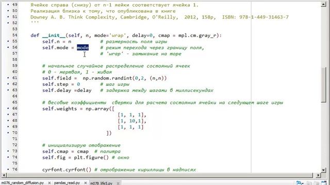Click 'self.n = n' on line 55
The width and height of the screenshot is (330, 185).
coord(57,42)
